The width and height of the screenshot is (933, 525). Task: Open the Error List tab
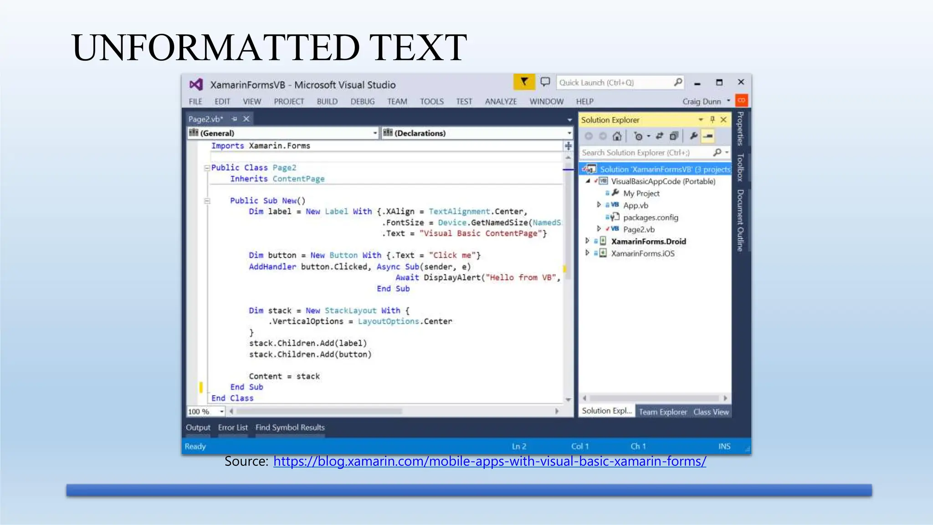coord(233,427)
